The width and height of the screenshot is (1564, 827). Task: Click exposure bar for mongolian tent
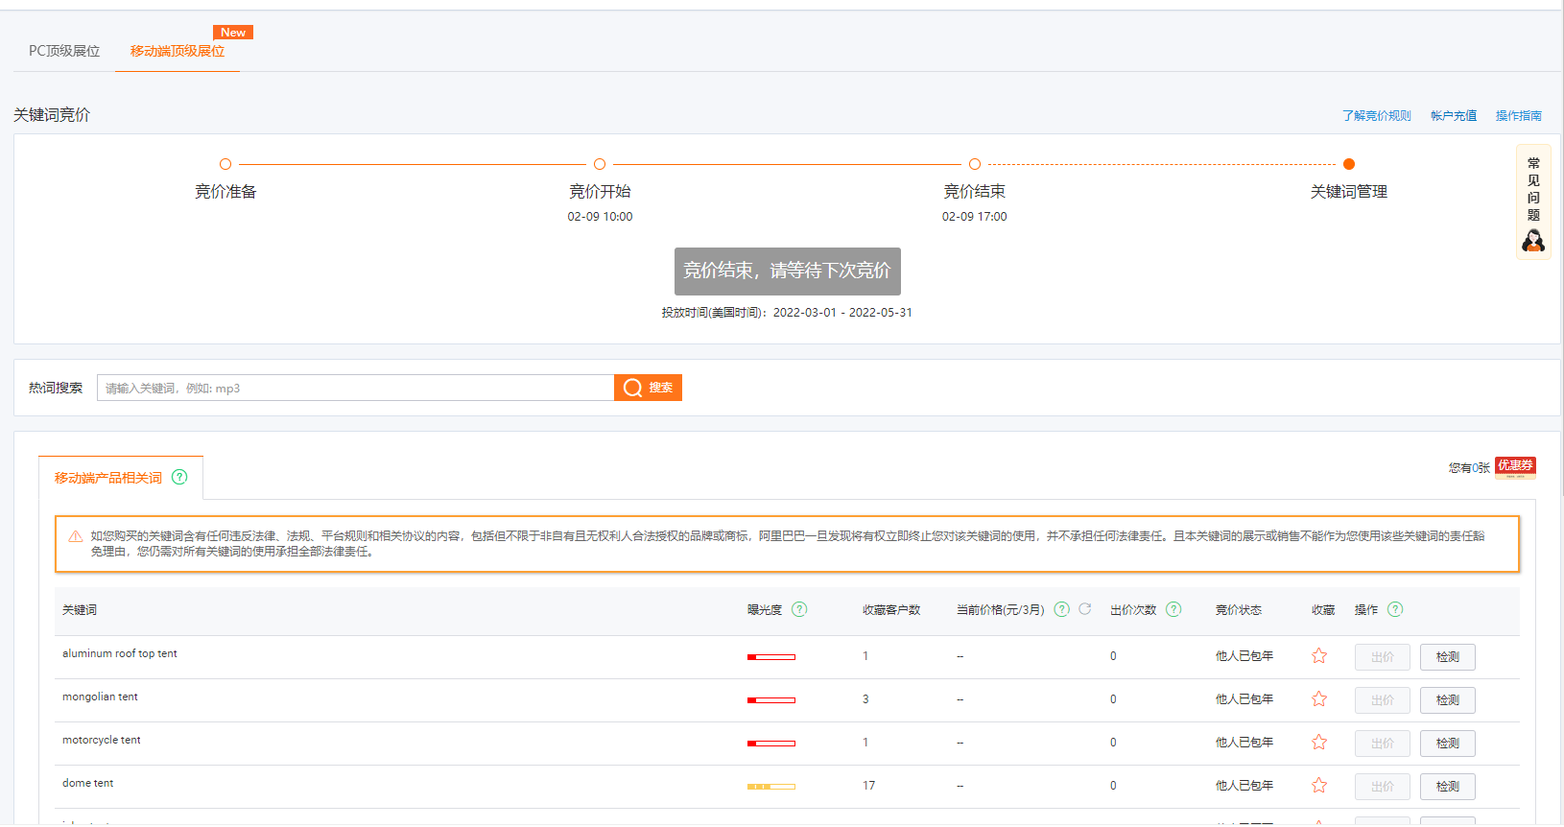coord(771,700)
